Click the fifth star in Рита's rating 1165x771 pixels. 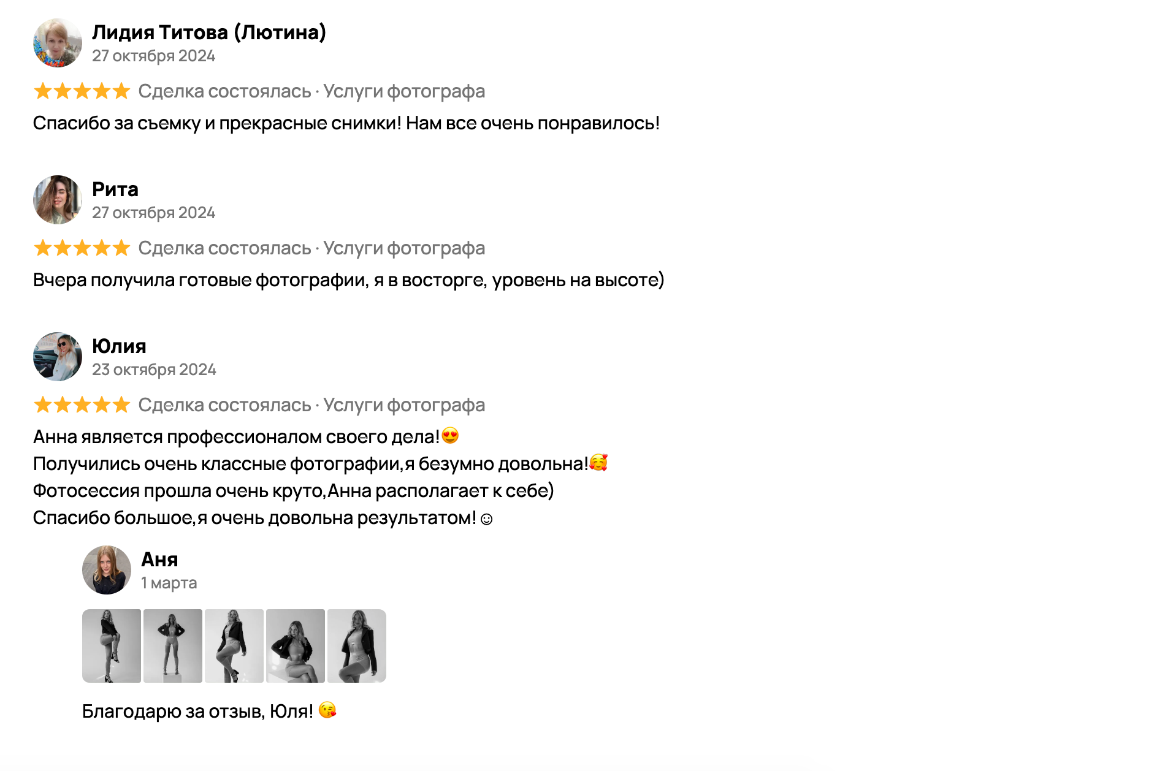pos(121,248)
